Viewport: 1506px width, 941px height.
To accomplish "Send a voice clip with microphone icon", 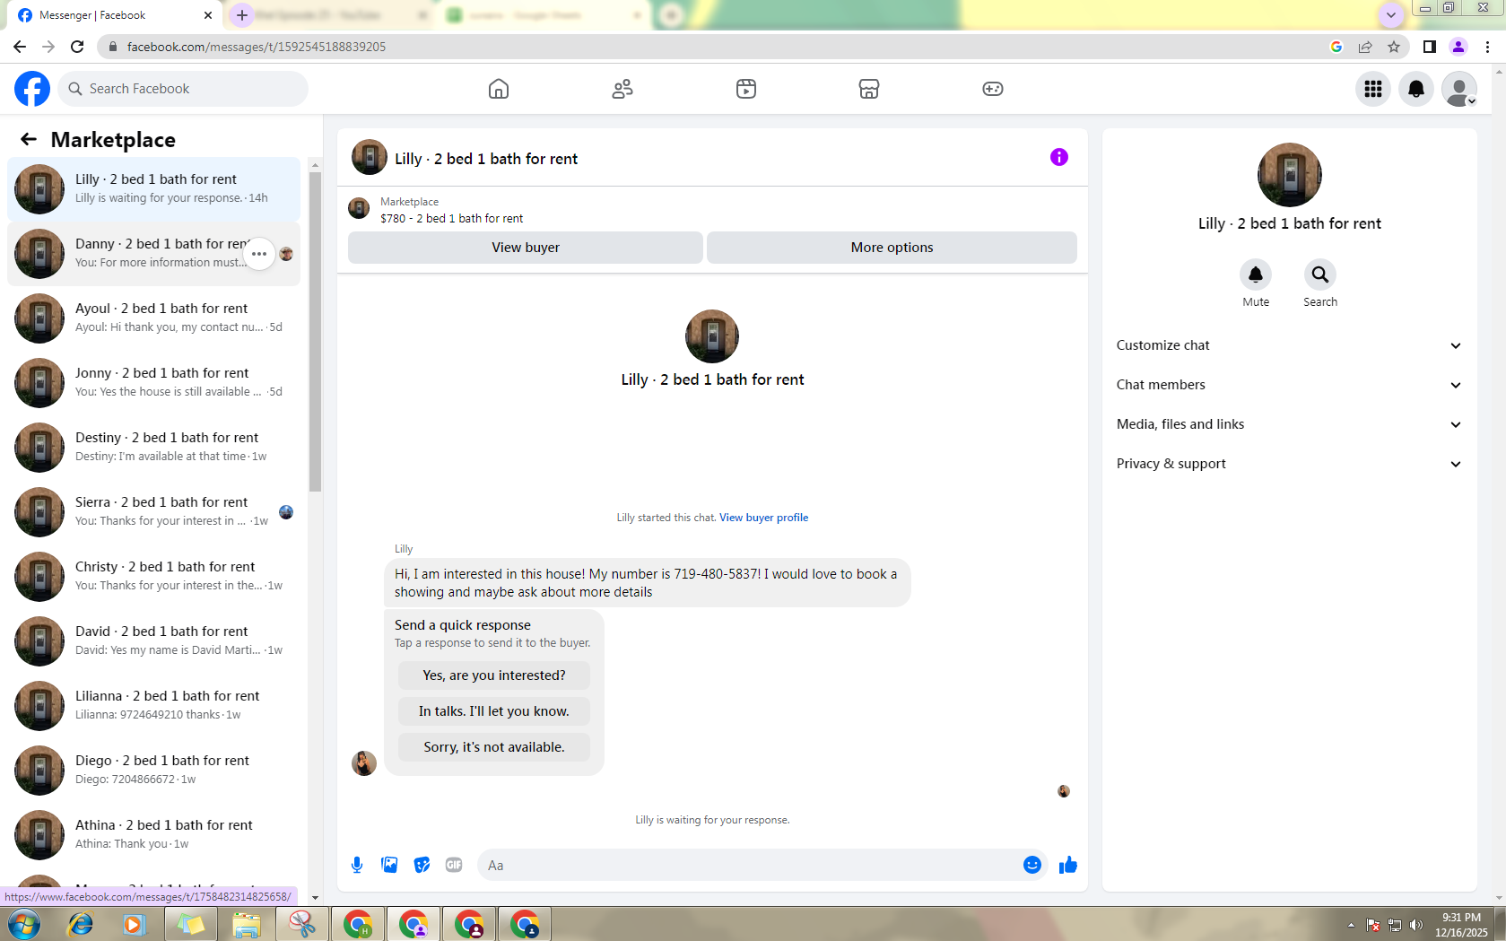I will (357, 865).
